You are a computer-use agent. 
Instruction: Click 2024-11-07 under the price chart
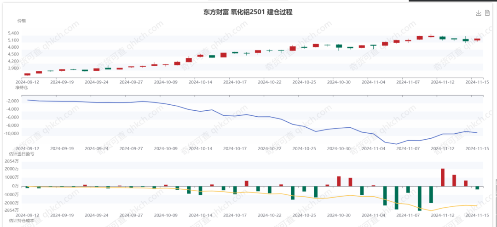click(408, 82)
